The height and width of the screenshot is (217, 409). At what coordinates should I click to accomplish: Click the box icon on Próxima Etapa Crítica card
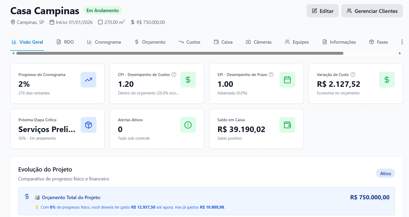(88, 125)
